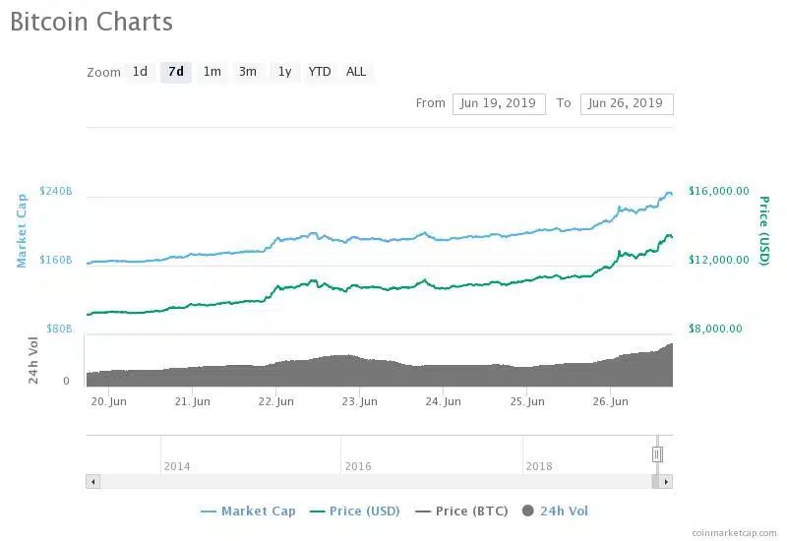Click the Price (USD) axis title
Screen dimensions: 787x541
(x=764, y=230)
